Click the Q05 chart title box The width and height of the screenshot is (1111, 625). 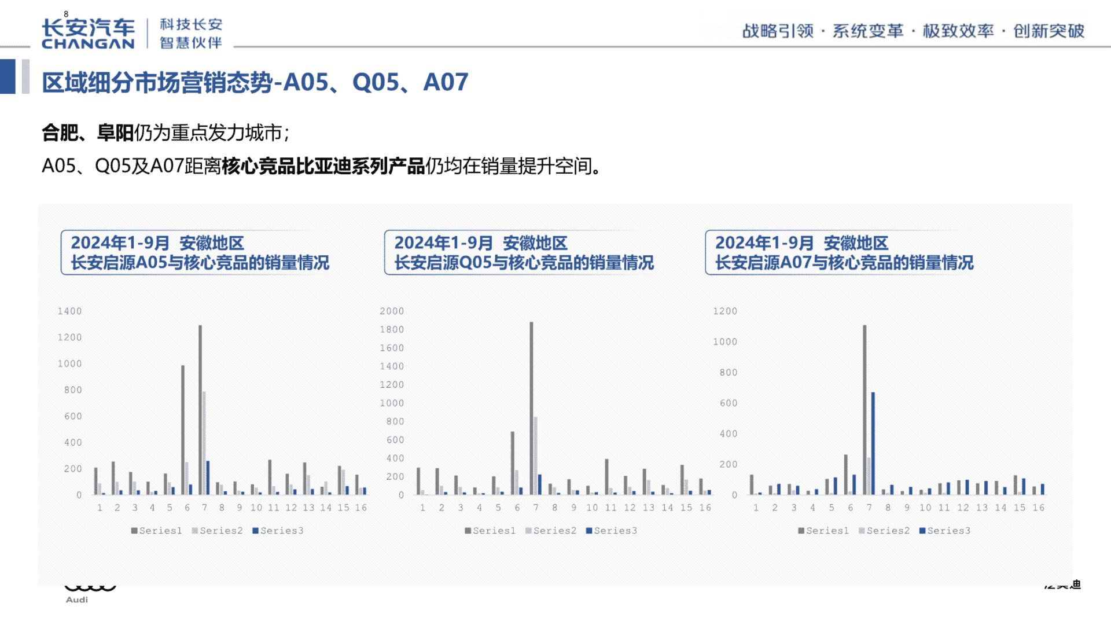[x=521, y=252]
